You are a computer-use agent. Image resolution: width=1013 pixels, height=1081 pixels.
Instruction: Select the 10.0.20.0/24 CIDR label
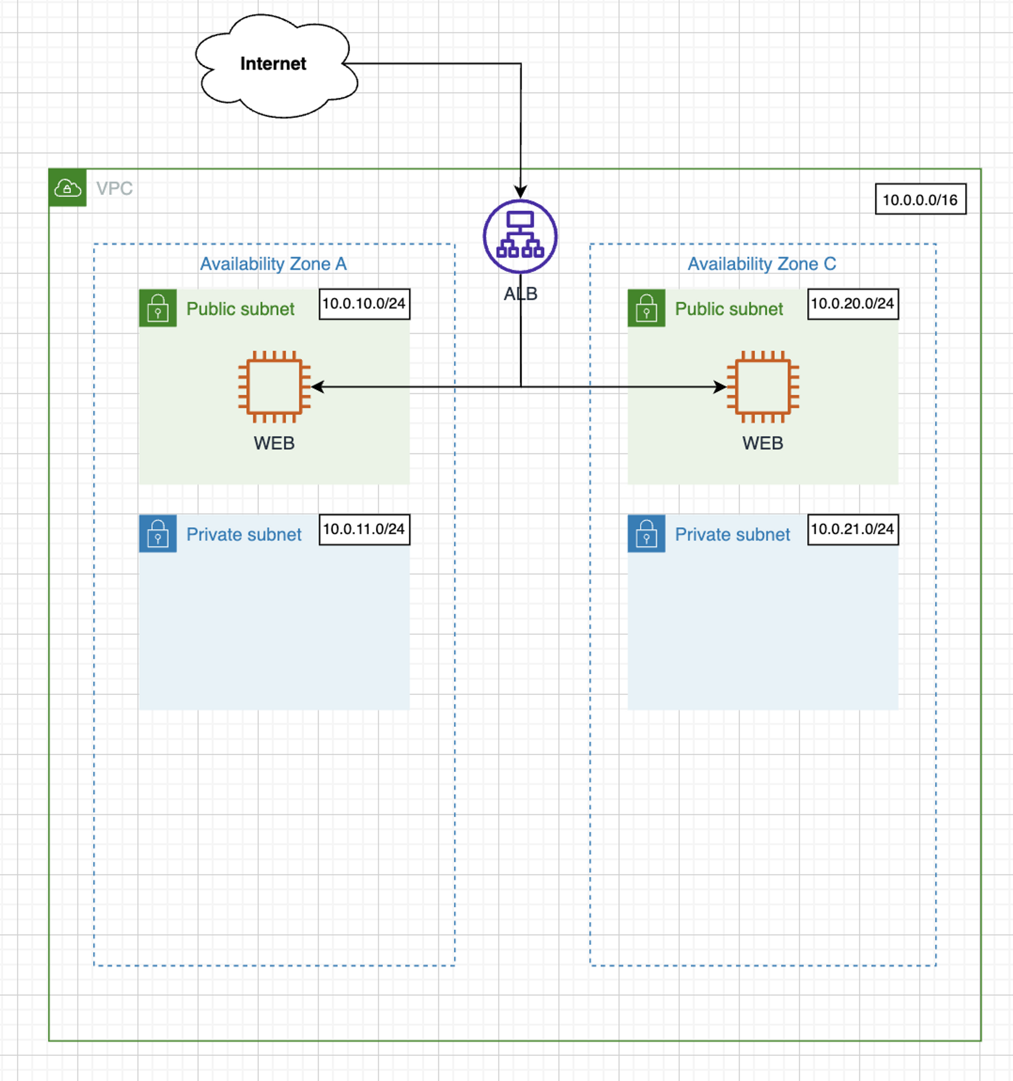(x=852, y=304)
